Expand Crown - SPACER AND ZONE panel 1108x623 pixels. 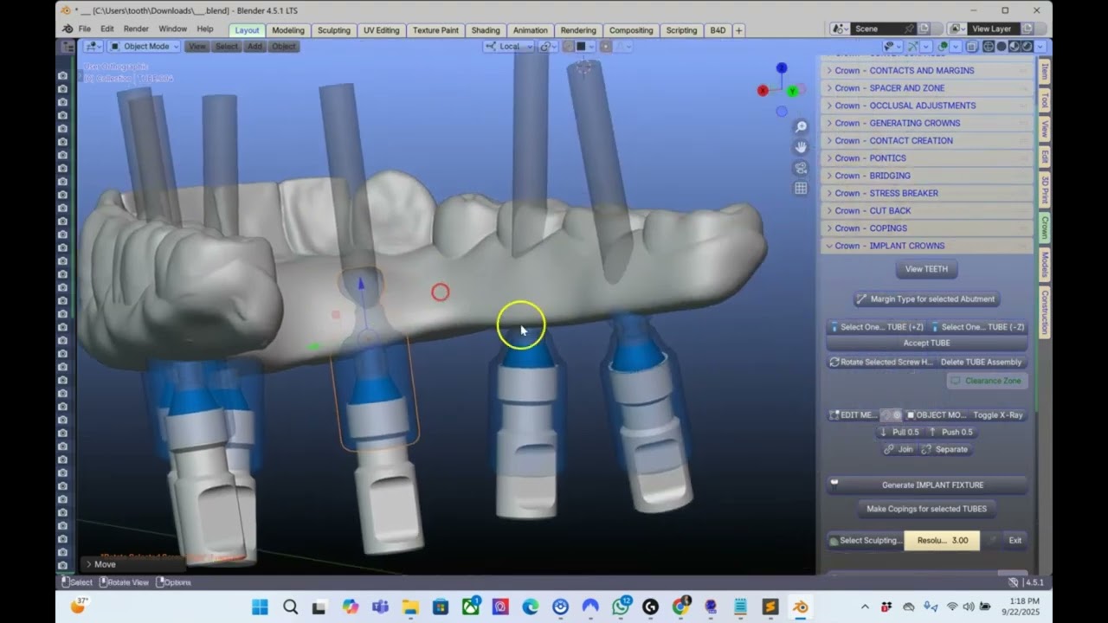pyautogui.click(x=926, y=88)
